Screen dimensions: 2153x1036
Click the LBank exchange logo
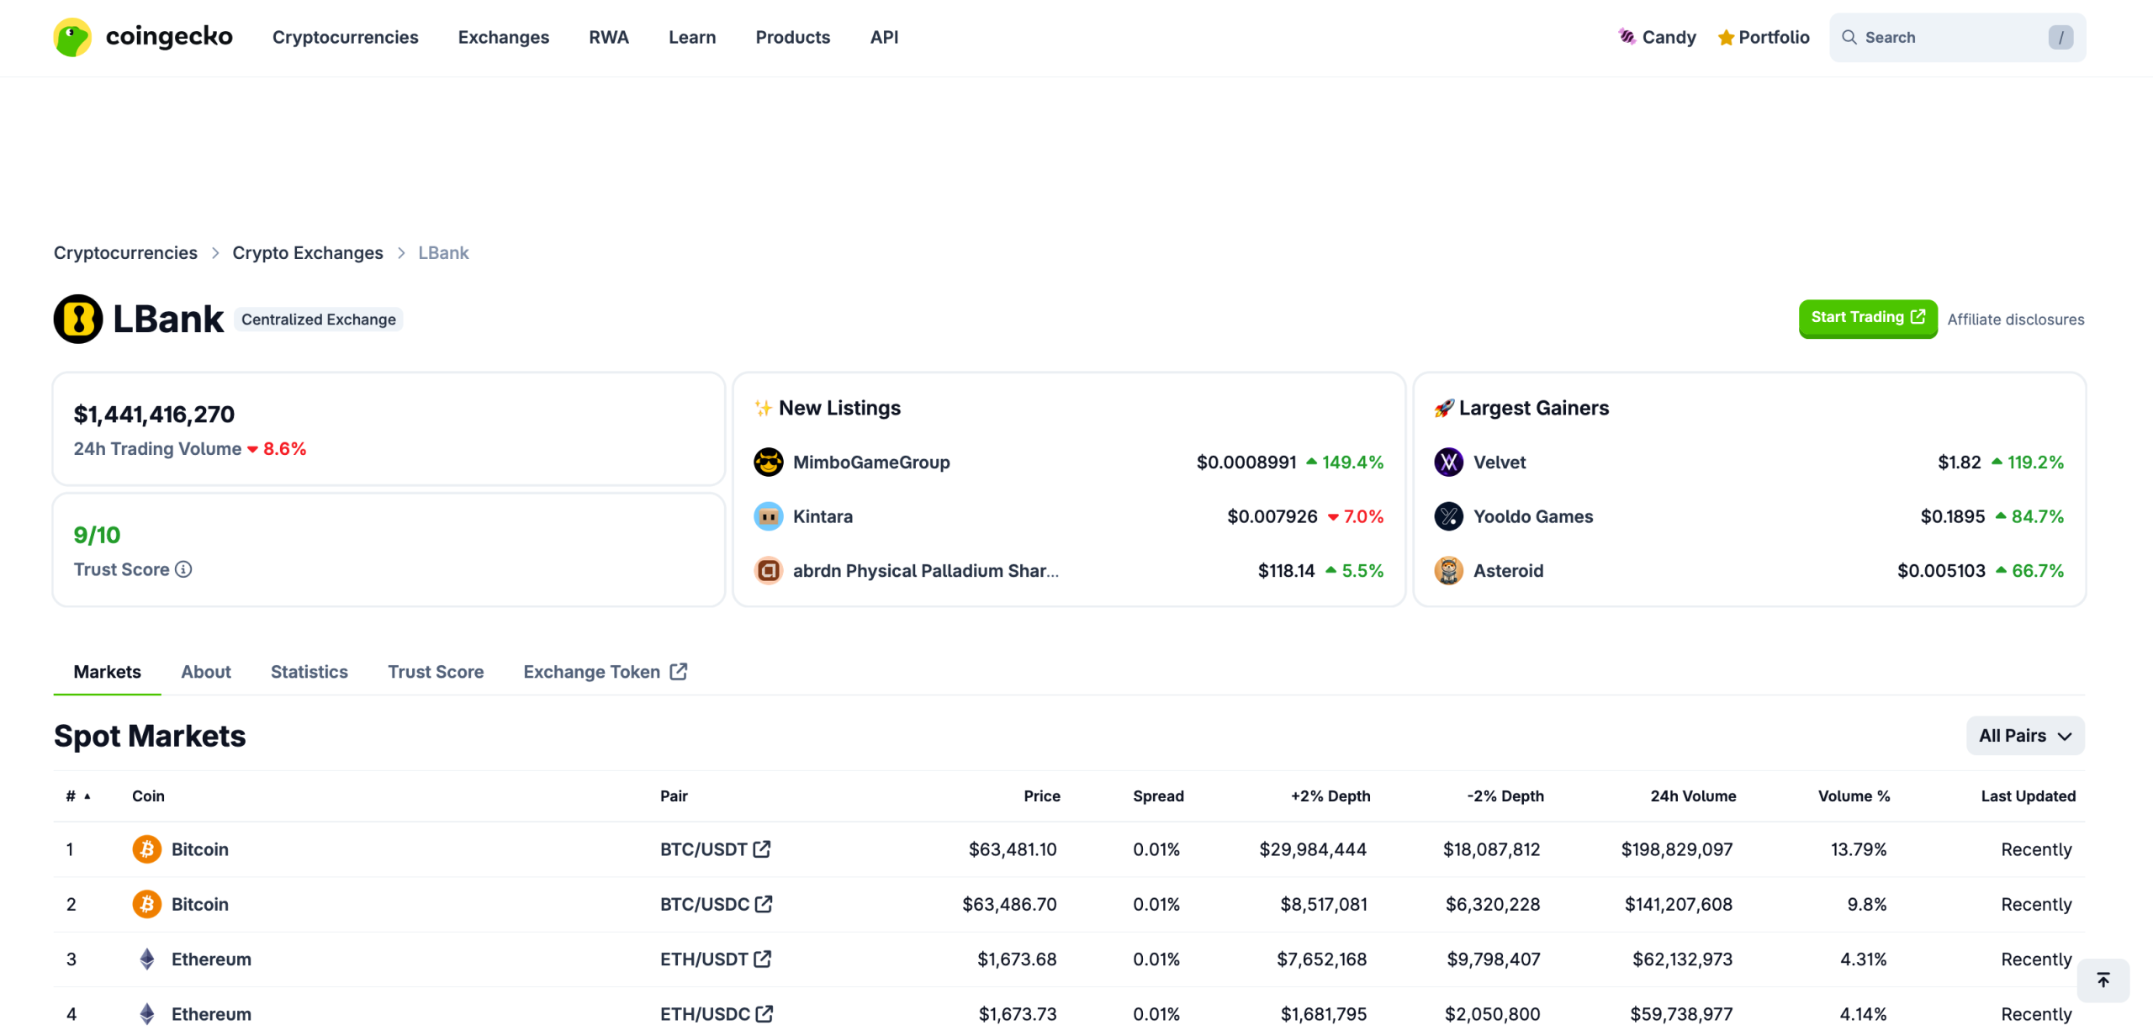(78, 319)
